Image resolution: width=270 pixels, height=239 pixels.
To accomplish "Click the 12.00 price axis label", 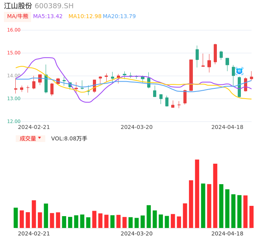I will [x=14, y=121].
